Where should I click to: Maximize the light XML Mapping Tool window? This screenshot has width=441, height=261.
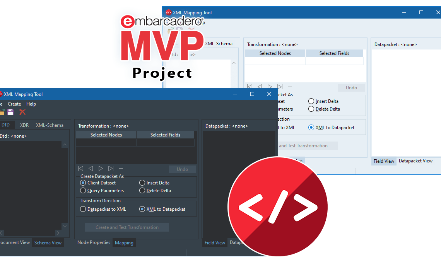[x=421, y=12]
